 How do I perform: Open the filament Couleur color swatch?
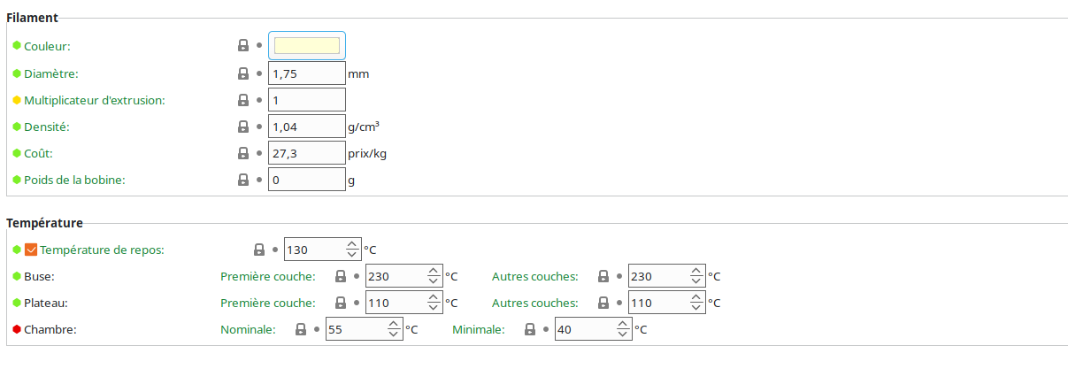coord(307,45)
